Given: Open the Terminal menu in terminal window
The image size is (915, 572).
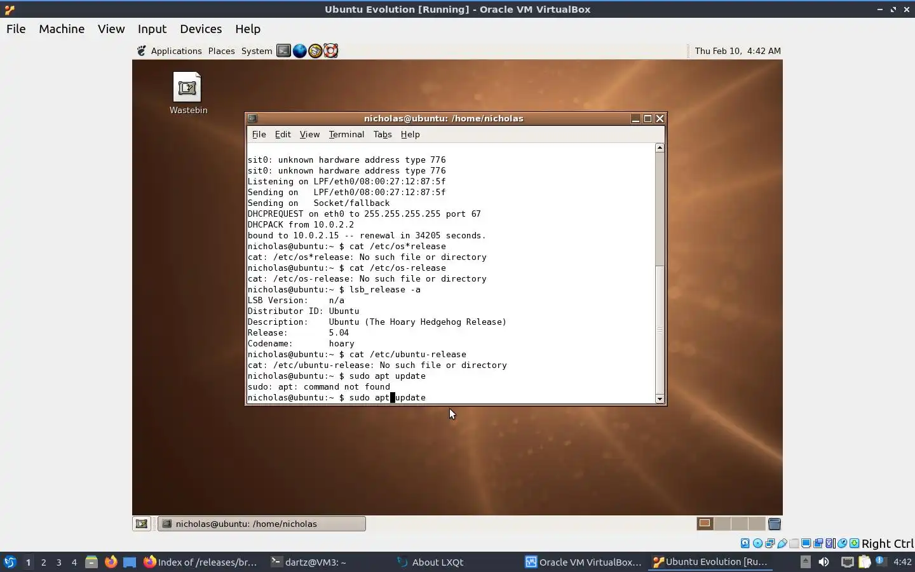Looking at the screenshot, I should coord(346,134).
